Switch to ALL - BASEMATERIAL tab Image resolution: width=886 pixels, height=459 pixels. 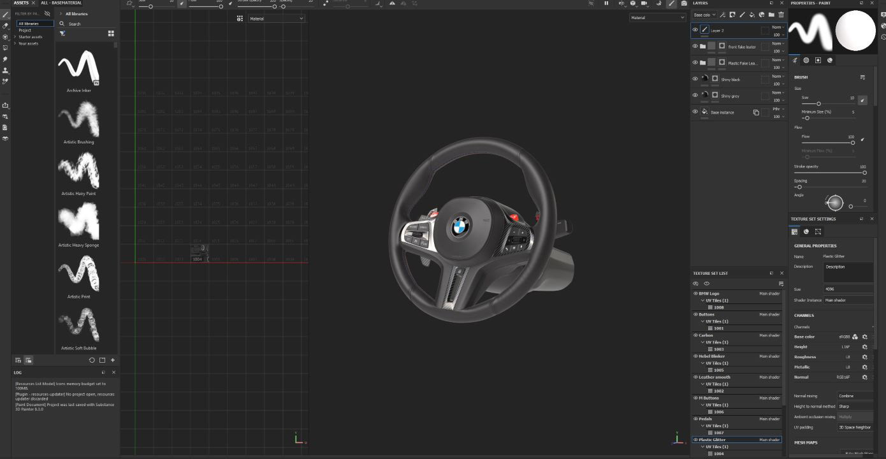(x=62, y=3)
